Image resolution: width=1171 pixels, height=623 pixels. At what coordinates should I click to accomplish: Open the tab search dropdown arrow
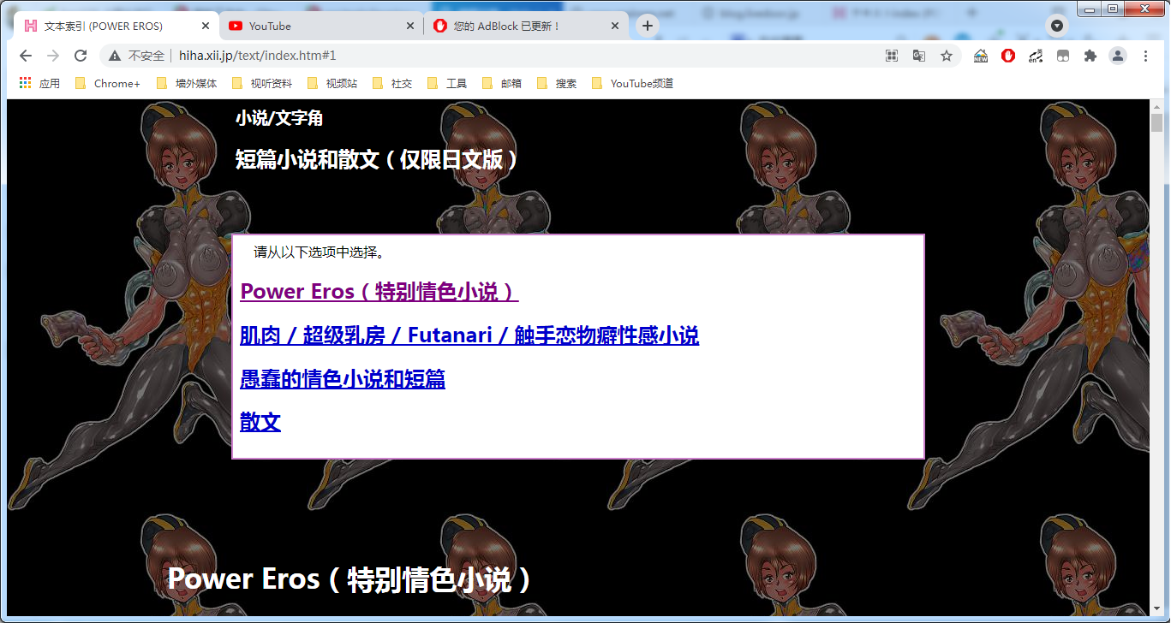1057,26
